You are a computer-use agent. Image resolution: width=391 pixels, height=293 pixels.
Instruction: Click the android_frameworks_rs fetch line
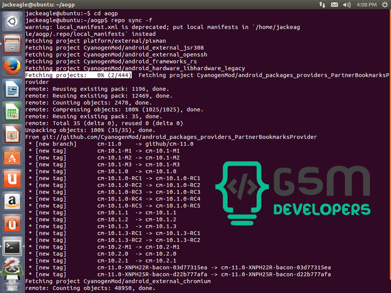(x=111, y=61)
